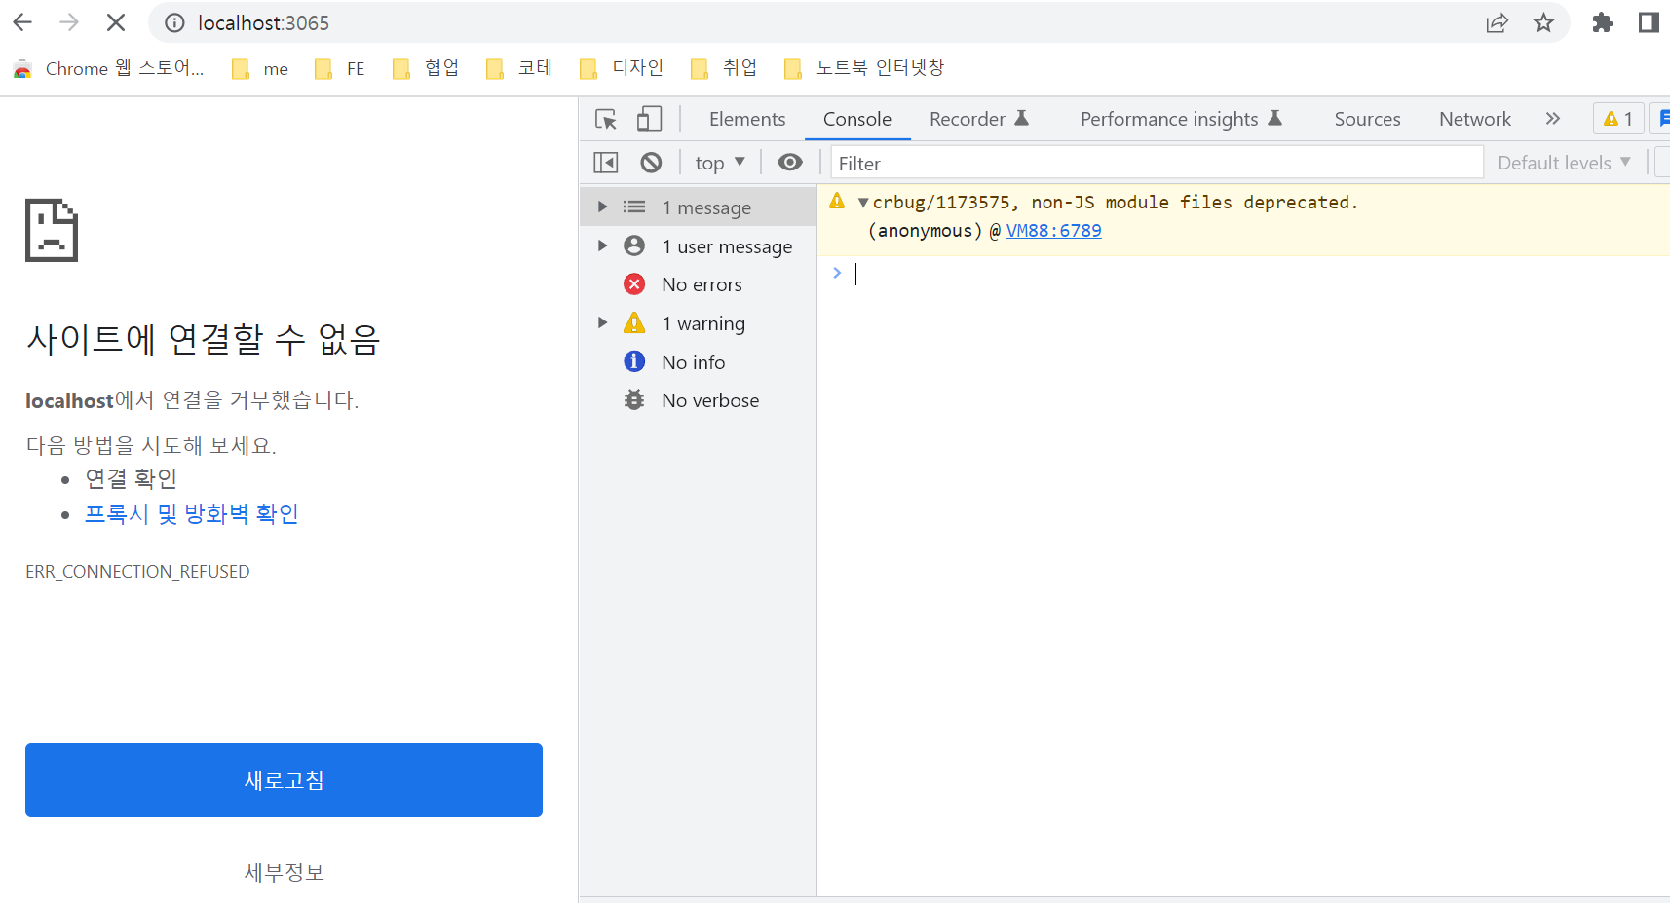Hide the console sidebar

click(606, 163)
